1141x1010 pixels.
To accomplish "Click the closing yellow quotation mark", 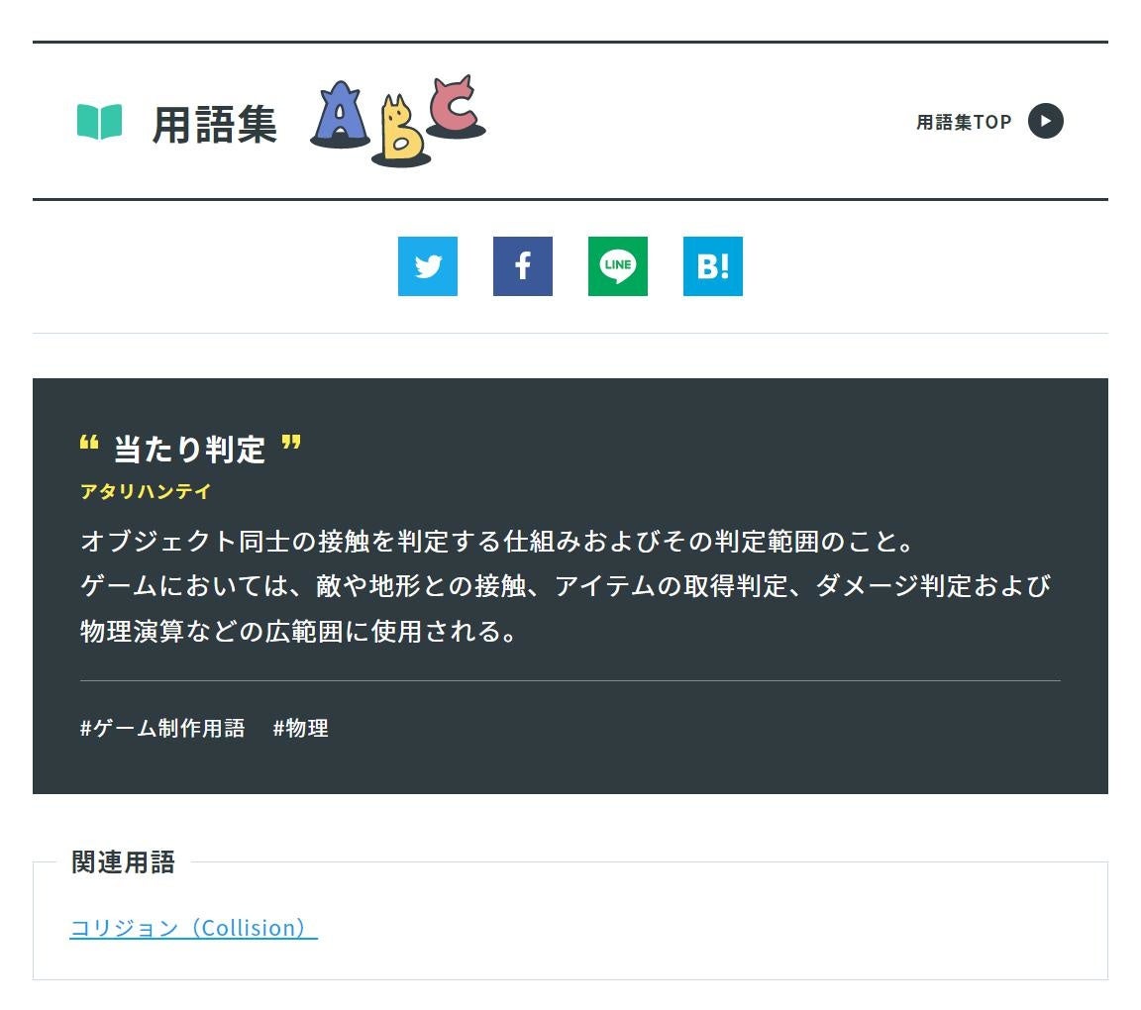I will [x=291, y=442].
